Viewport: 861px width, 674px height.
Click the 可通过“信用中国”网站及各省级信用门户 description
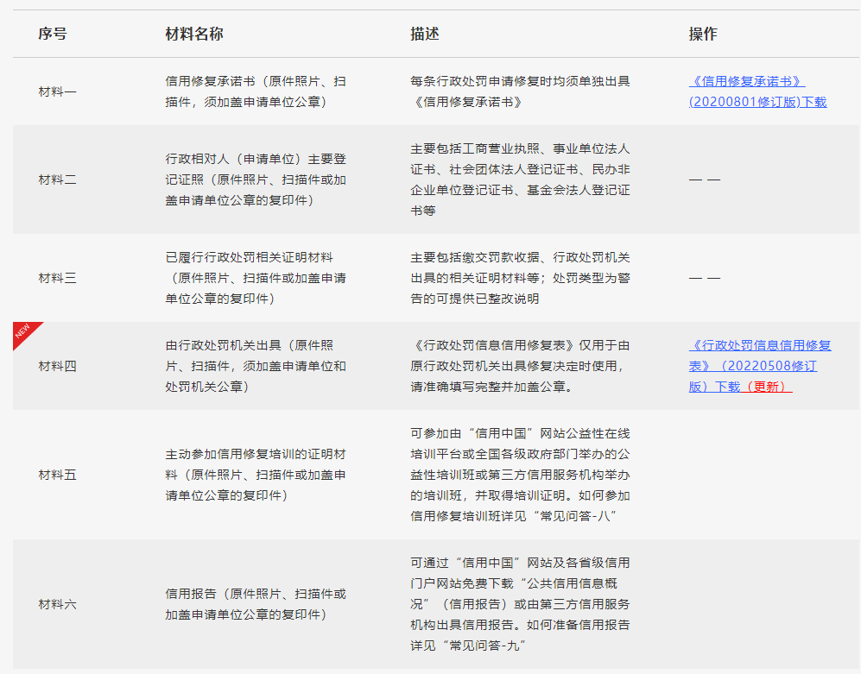coord(520,604)
